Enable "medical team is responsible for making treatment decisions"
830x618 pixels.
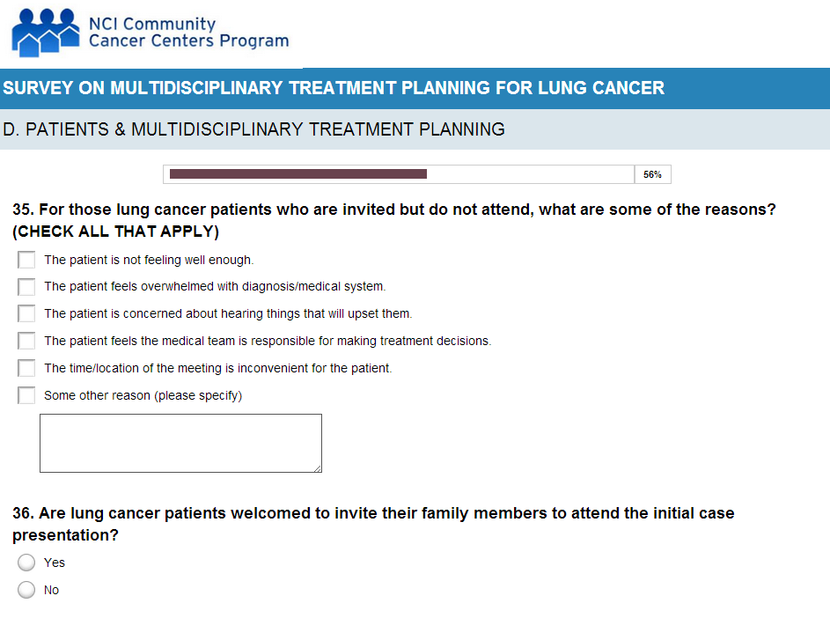26,341
